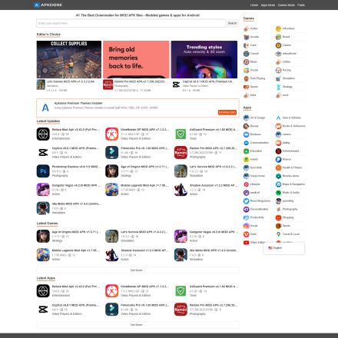Open the Photoshop Express app icon

(43, 171)
